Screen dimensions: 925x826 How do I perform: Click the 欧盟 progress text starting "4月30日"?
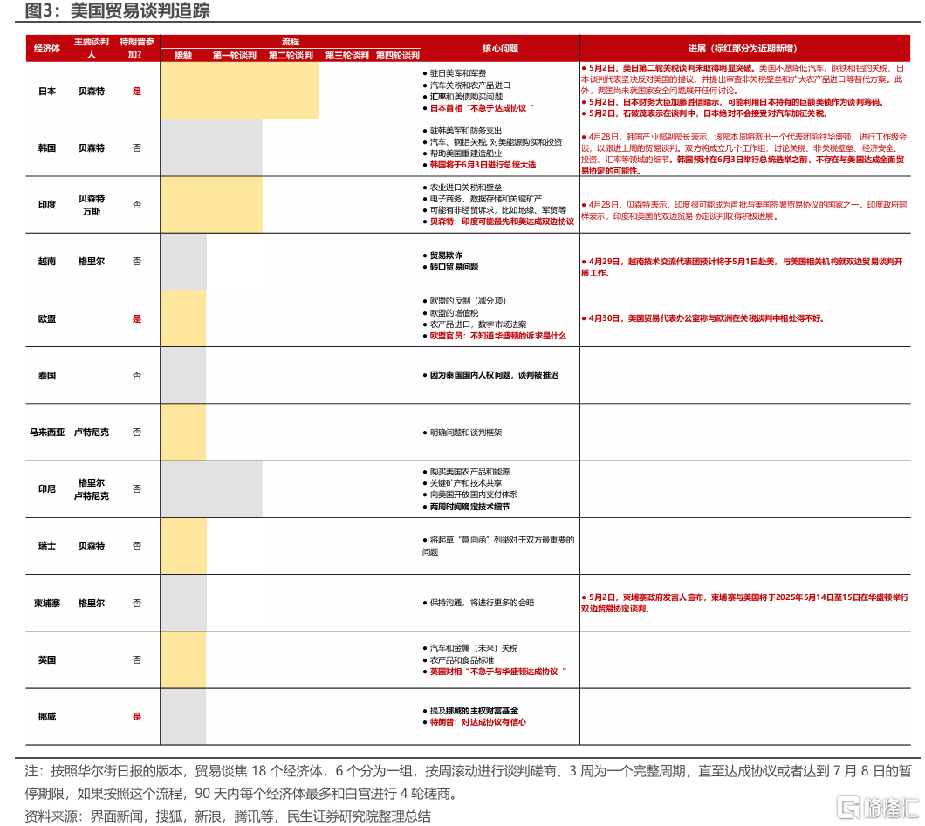[702, 318]
